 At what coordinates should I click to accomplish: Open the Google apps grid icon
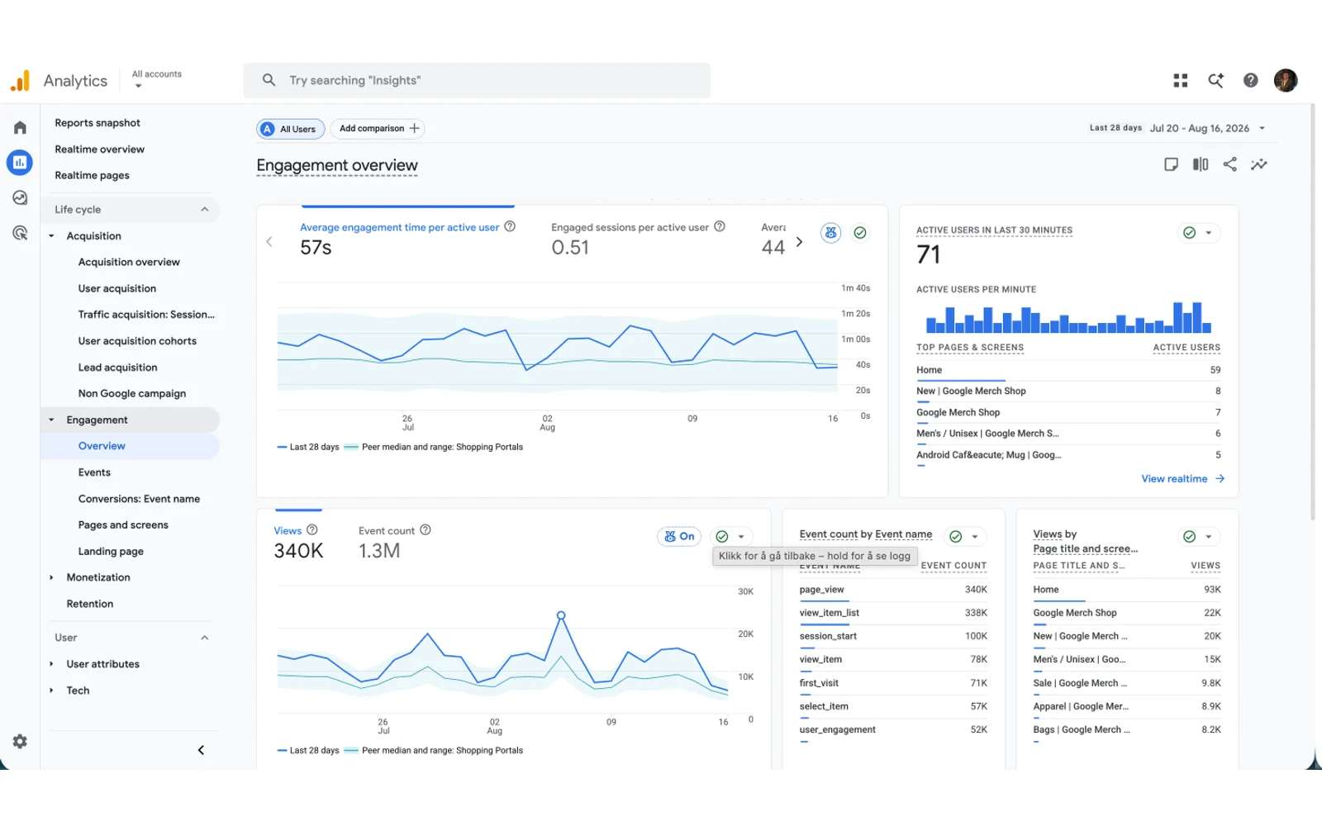[x=1181, y=80]
